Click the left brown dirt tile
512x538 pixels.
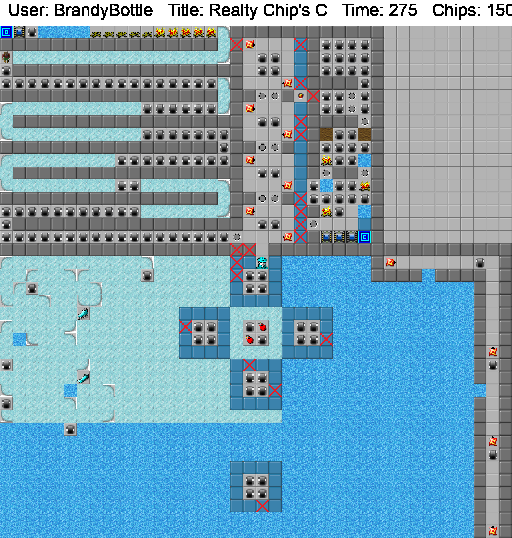(326, 134)
